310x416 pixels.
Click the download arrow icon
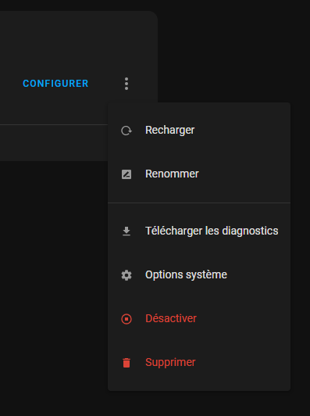126,231
